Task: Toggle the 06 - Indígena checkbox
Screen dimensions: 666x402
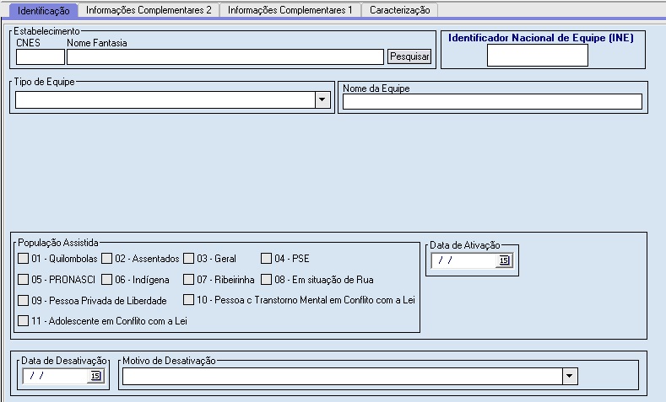Action: 107,279
